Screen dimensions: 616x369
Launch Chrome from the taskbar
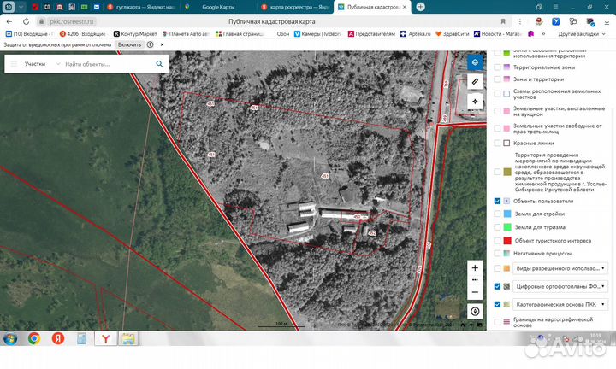click(33, 339)
